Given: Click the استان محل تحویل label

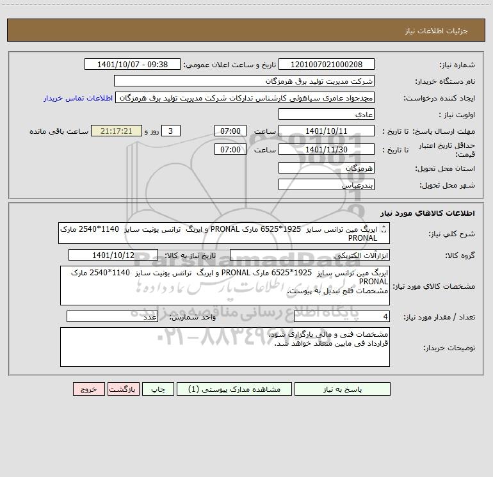Looking at the screenshot, I should 445,168.
